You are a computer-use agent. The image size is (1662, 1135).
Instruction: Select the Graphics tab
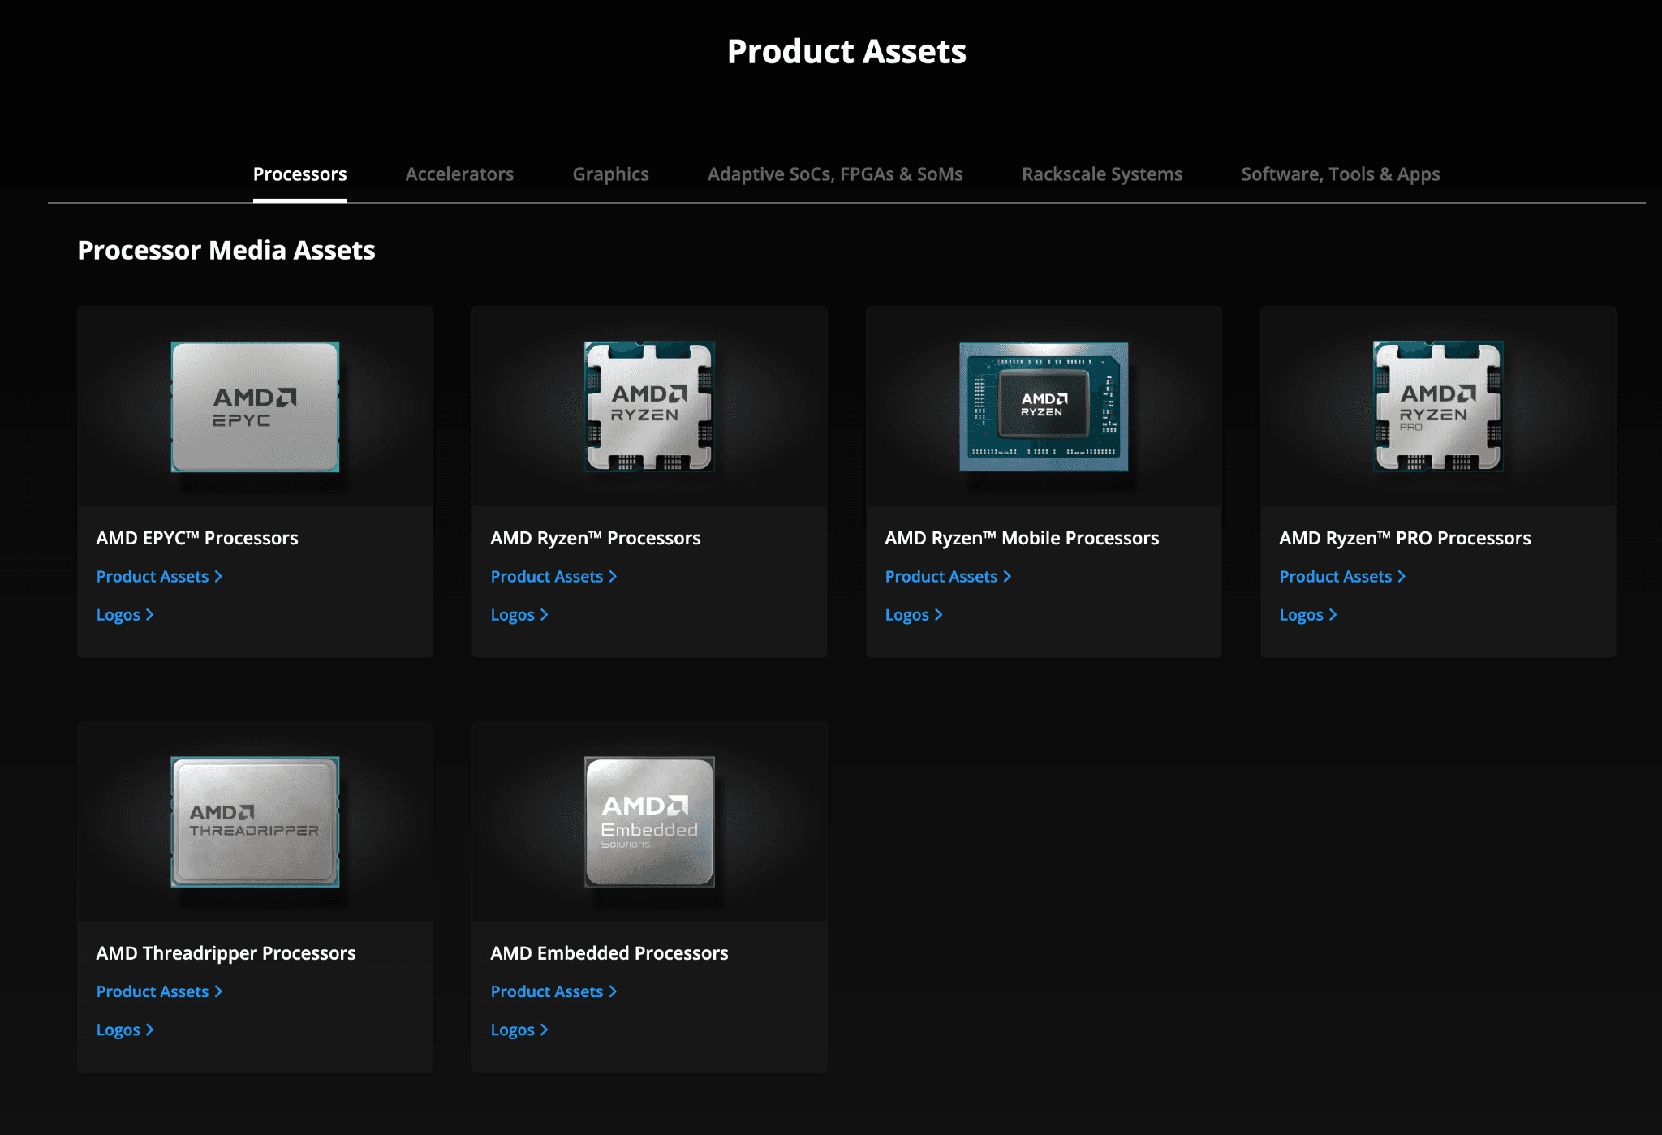tap(610, 174)
